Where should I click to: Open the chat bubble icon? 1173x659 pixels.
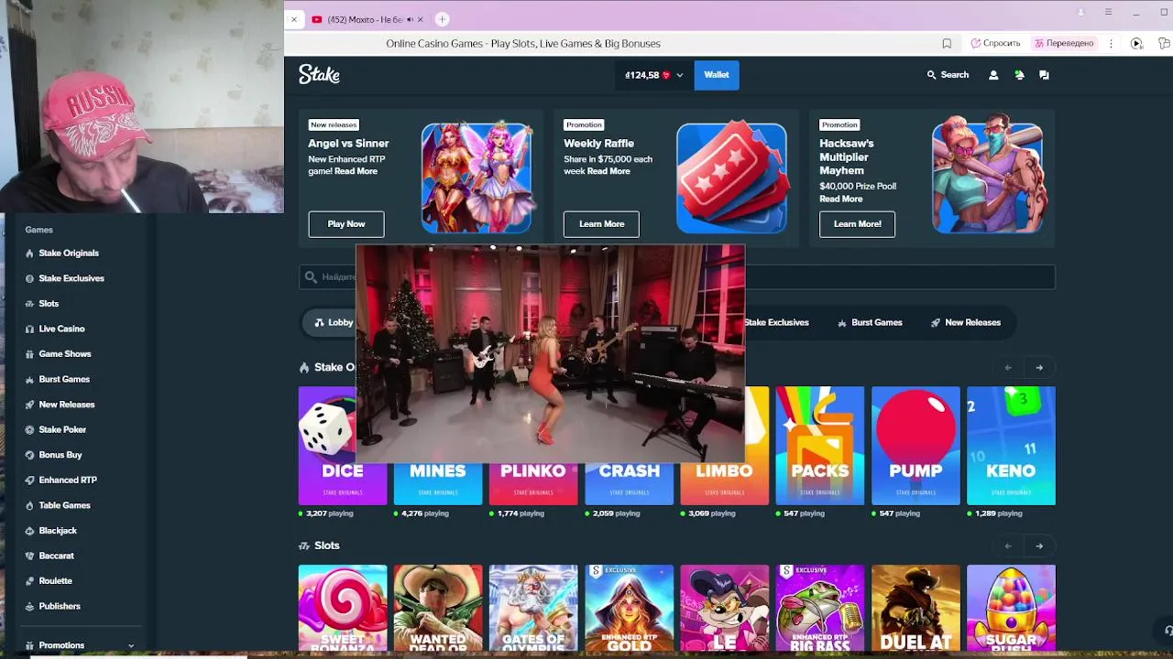1044,75
